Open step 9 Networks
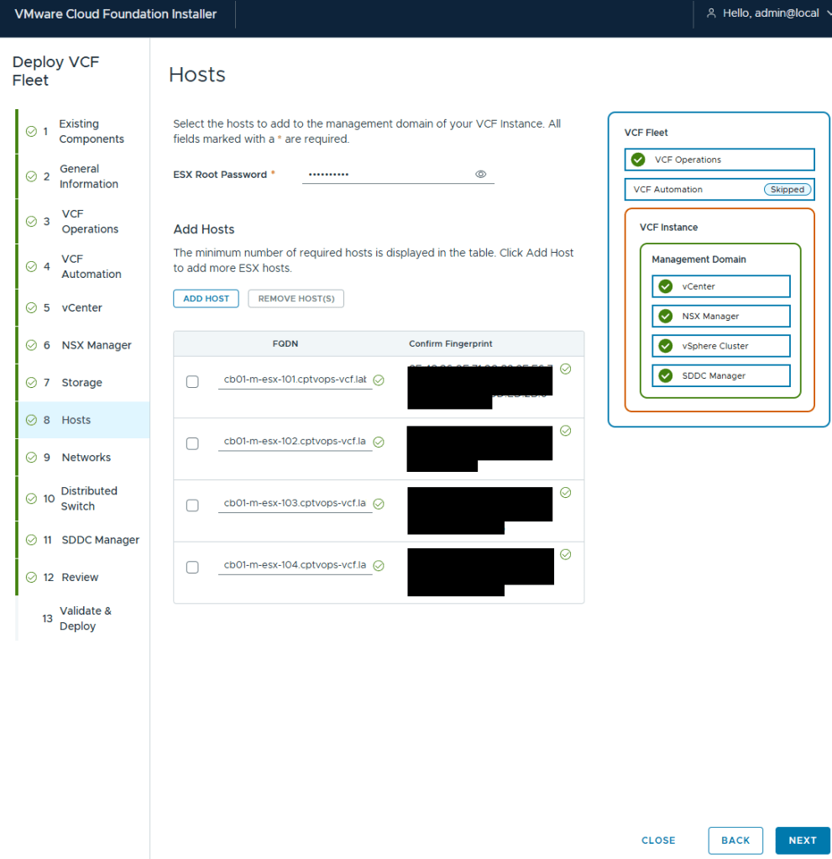Viewport: 832px width, 859px height. point(83,458)
